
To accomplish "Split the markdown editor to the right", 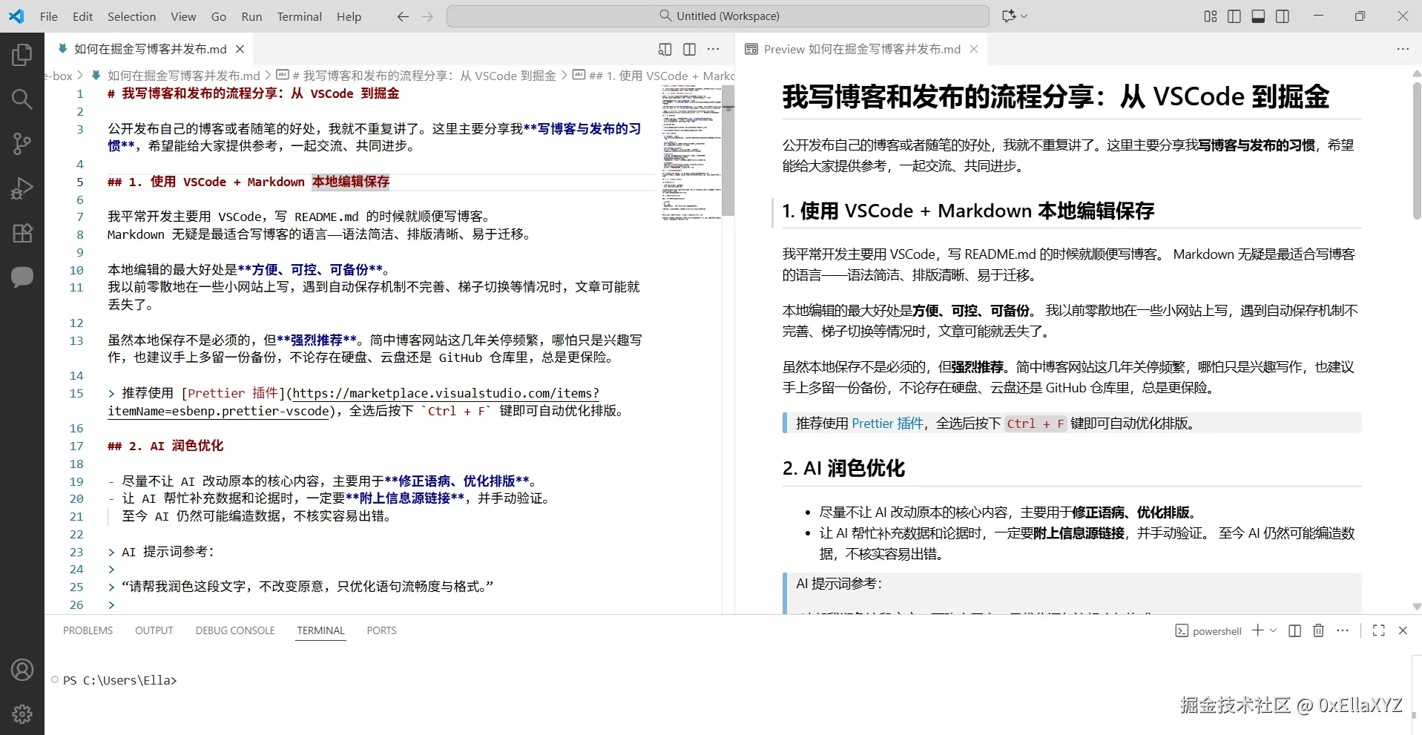I will tap(689, 49).
